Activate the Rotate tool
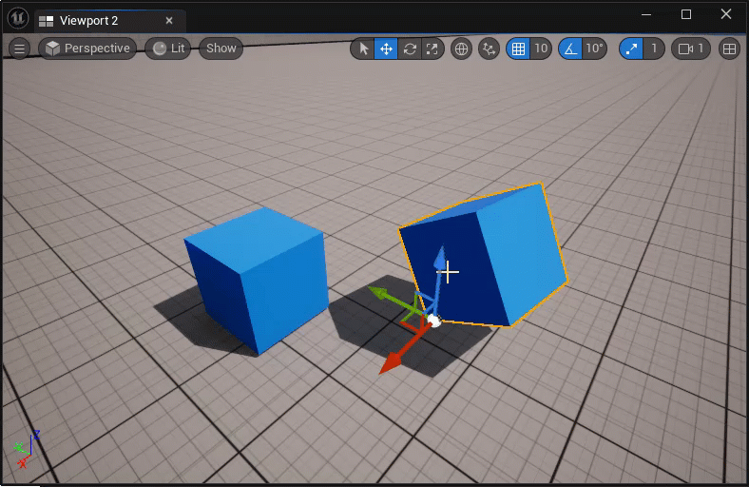The height and width of the screenshot is (487, 749). (x=410, y=49)
